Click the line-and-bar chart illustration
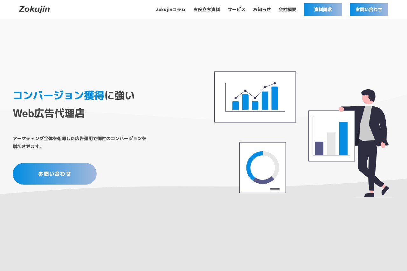The image size is (407, 271). pyautogui.click(x=255, y=97)
